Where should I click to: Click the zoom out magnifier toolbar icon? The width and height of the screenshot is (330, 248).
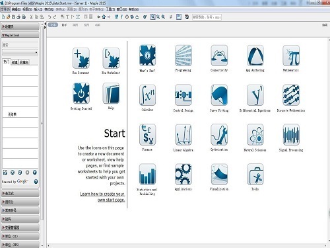[163, 17]
